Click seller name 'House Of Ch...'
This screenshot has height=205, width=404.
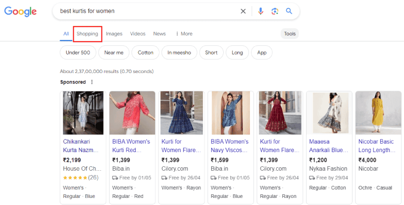point(82,169)
